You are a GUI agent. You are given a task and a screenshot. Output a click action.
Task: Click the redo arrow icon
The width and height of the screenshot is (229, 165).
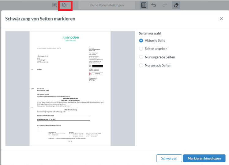pyautogui.click(x=164, y=5)
